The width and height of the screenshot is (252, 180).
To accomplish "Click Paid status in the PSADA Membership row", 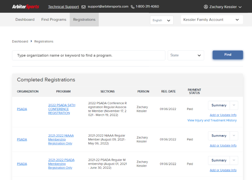I will (x=190, y=164).
